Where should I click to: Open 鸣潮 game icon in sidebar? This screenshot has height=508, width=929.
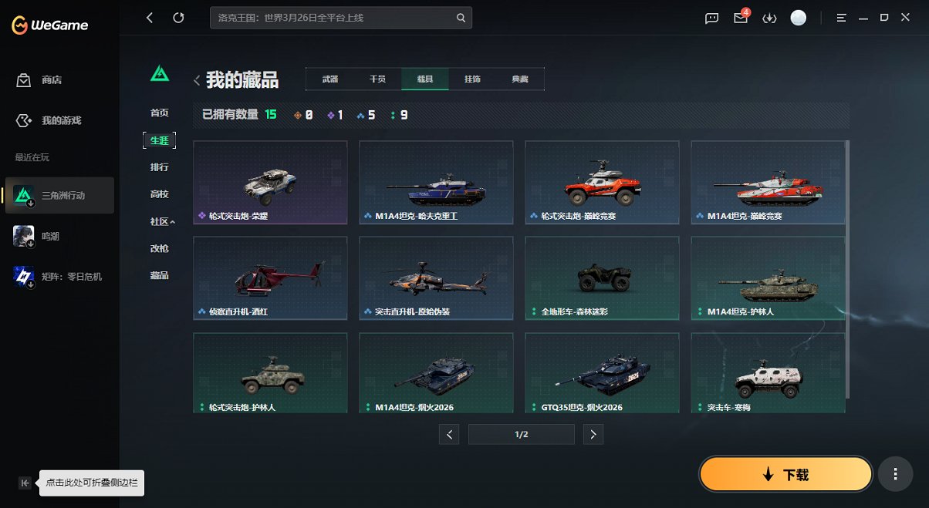coord(23,236)
